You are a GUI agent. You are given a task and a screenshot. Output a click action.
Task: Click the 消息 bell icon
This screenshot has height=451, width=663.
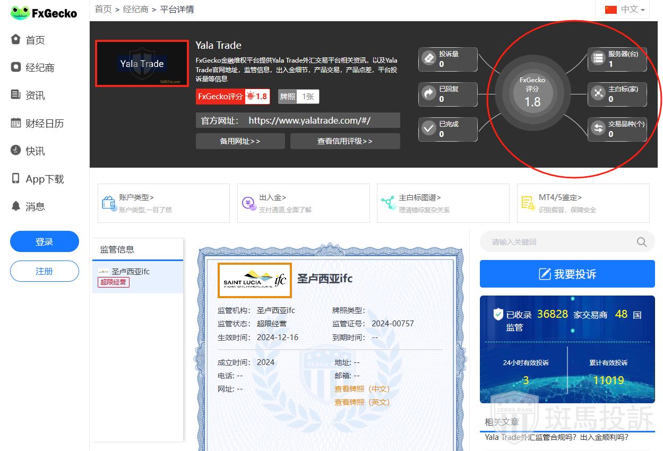(x=16, y=206)
